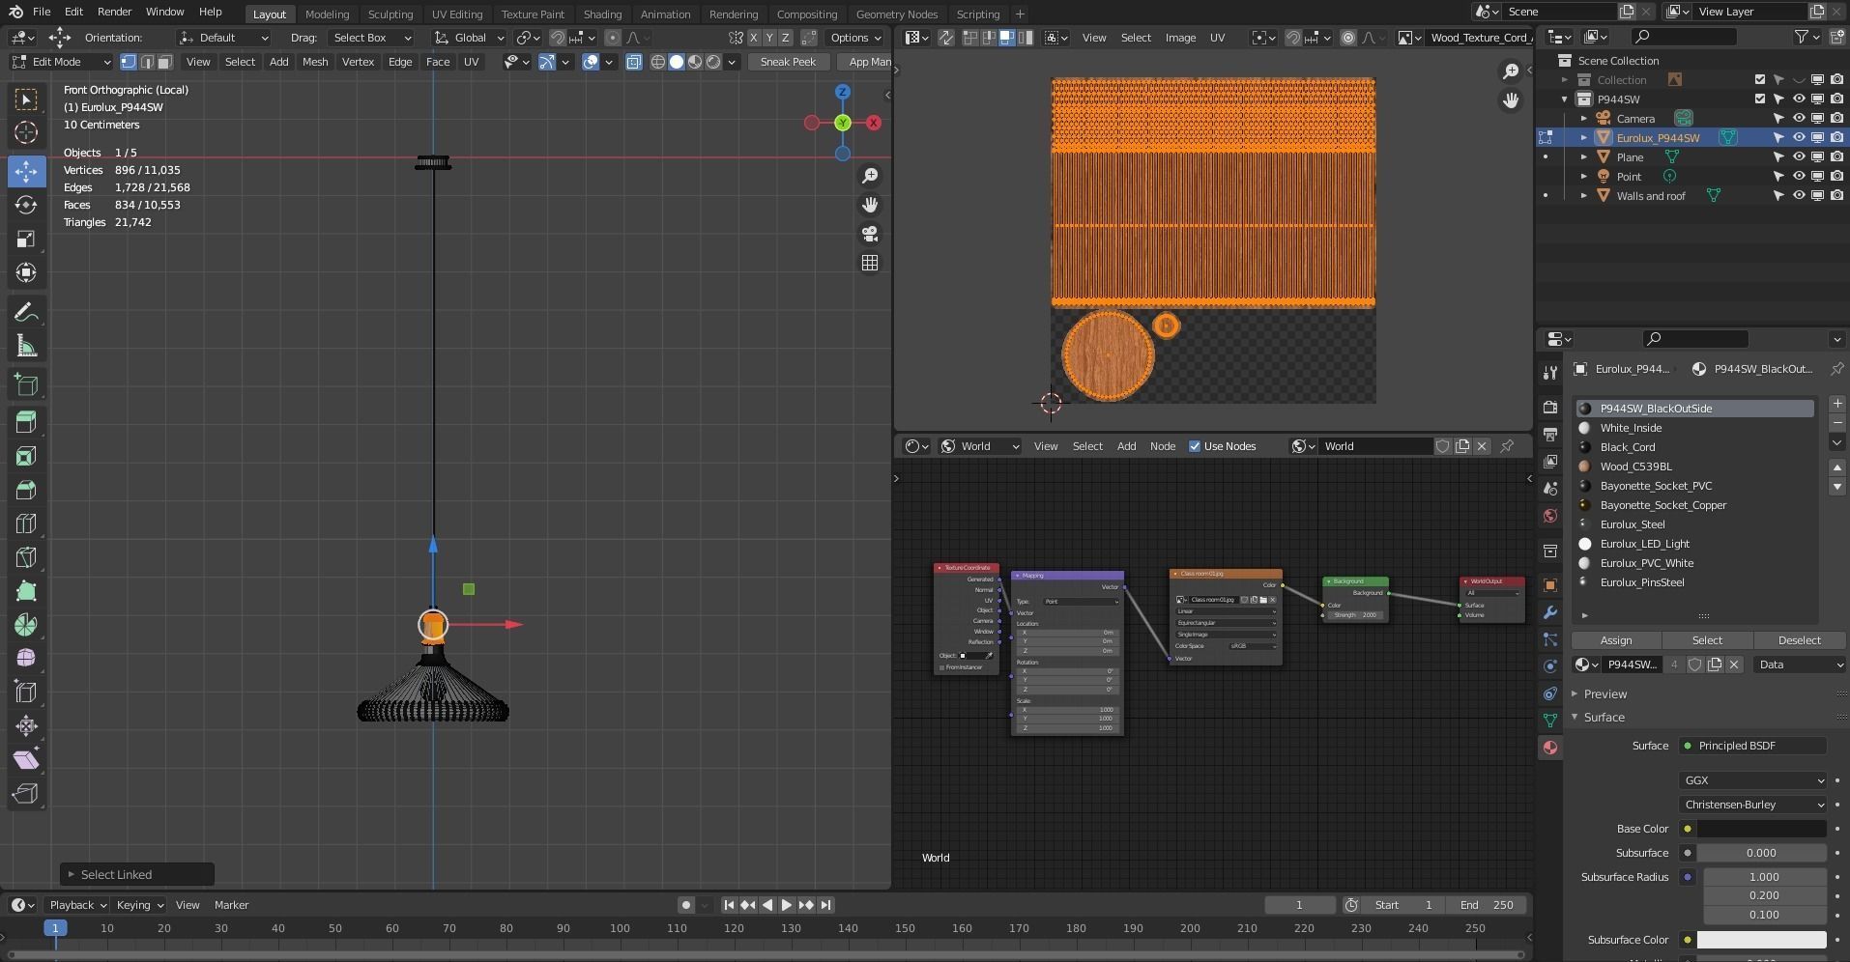Viewport: 1850px width, 962px height.
Task: Select the Loop Cut tool
Action: (26, 523)
